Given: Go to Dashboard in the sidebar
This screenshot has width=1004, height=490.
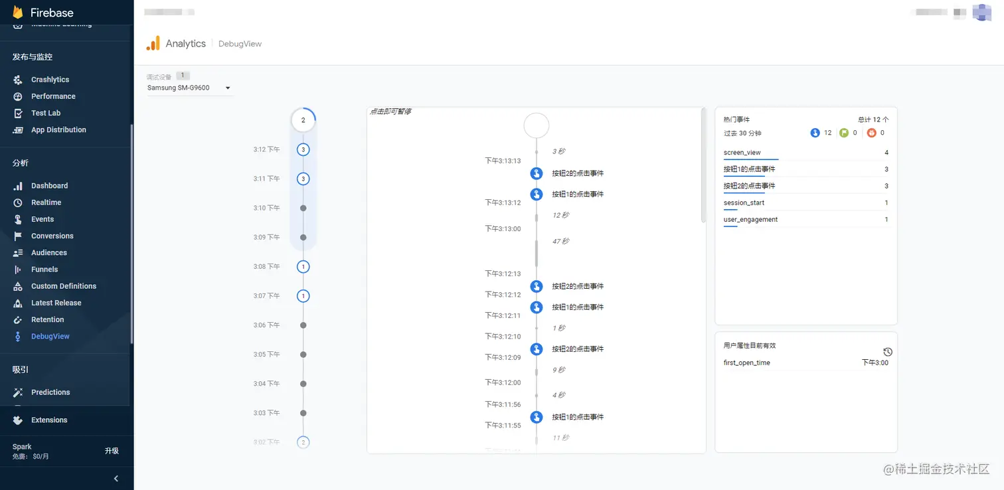Looking at the screenshot, I should click(x=49, y=186).
